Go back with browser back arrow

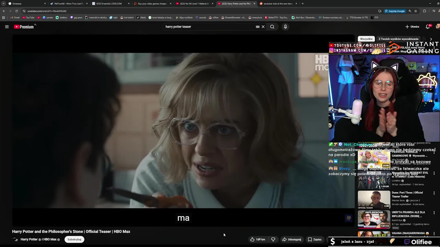4,11
